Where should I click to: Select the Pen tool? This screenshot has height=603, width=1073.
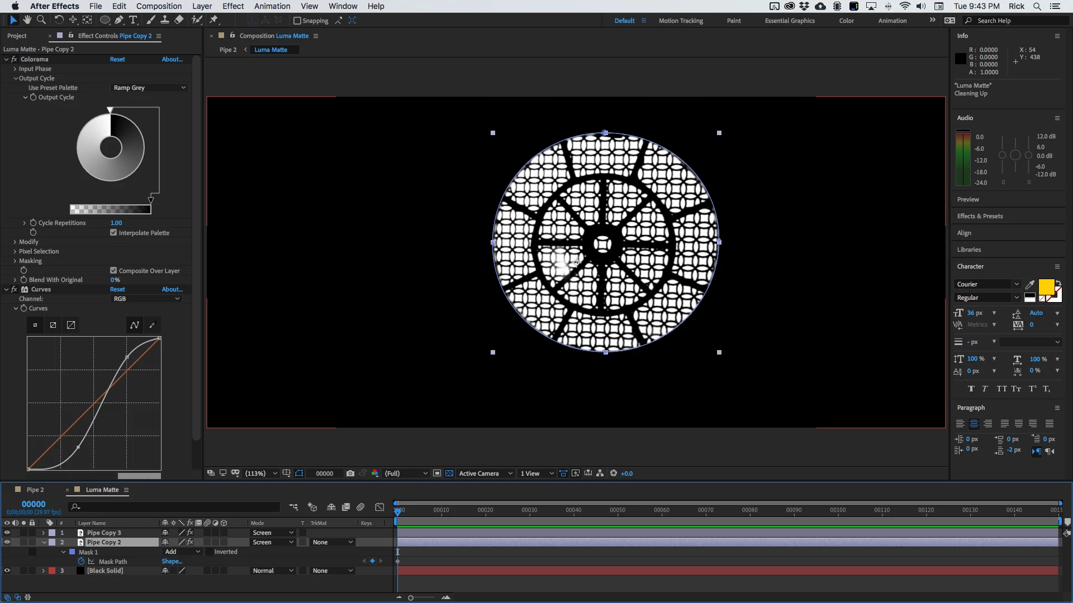tap(119, 20)
